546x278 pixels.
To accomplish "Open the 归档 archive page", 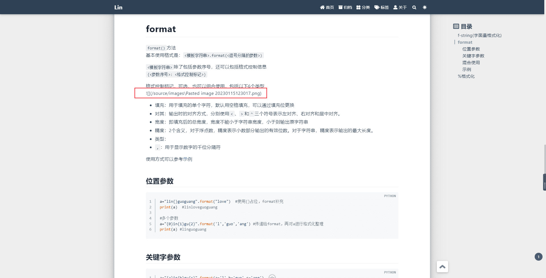I will 345,7.
